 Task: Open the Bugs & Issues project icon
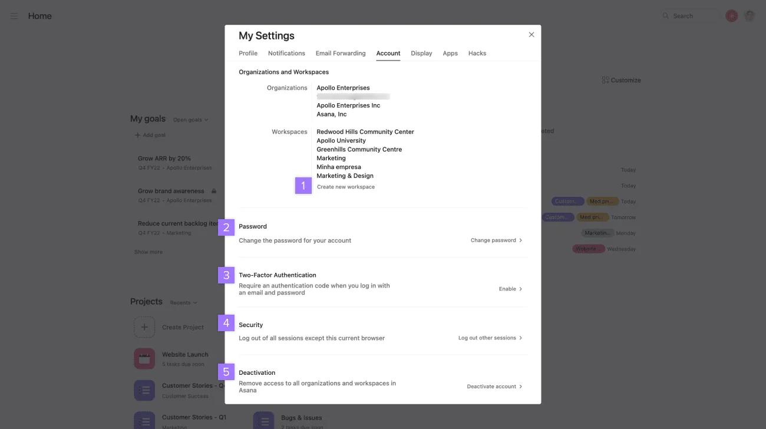click(x=263, y=421)
